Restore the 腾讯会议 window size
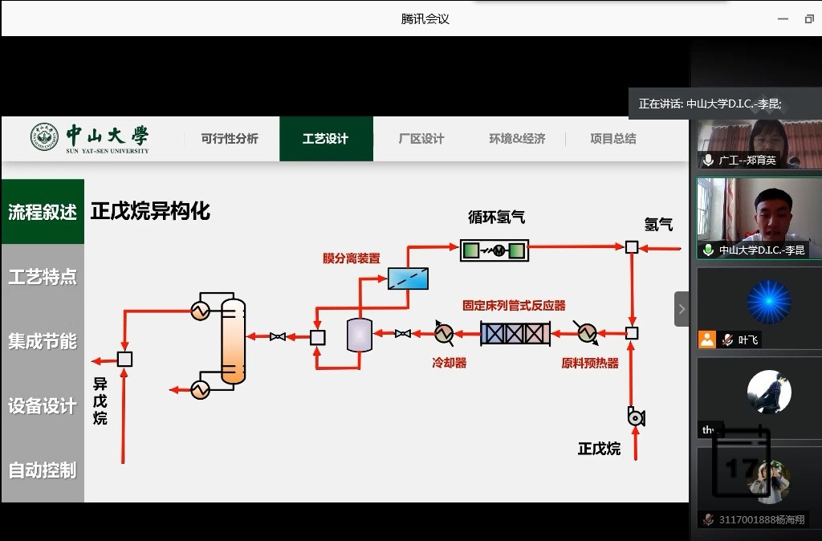 point(808,18)
